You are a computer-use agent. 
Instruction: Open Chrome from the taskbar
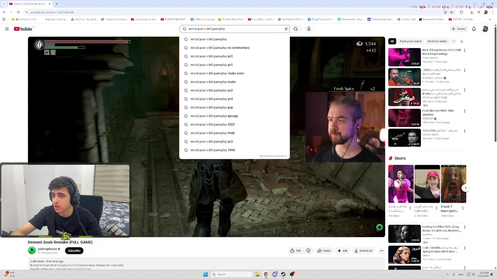pos(266,274)
